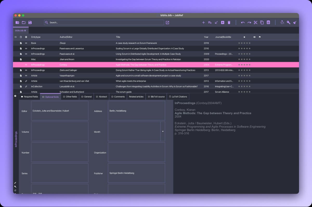Click the New library icon
Screen dimensions: 312x207
[17, 23]
